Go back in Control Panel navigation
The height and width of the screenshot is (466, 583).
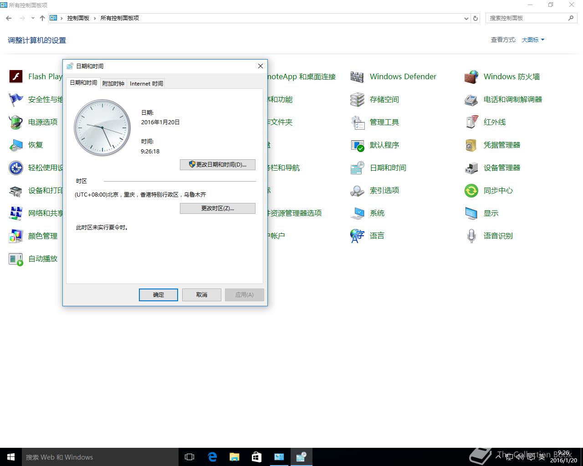point(9,18)
